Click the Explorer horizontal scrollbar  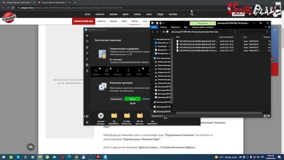coord(219,113)
